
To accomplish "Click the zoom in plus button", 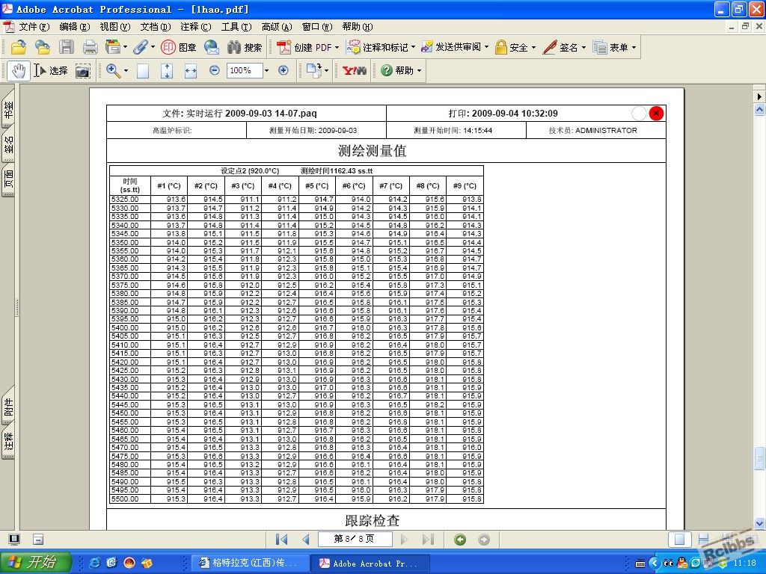I will (x=284, y=70).
